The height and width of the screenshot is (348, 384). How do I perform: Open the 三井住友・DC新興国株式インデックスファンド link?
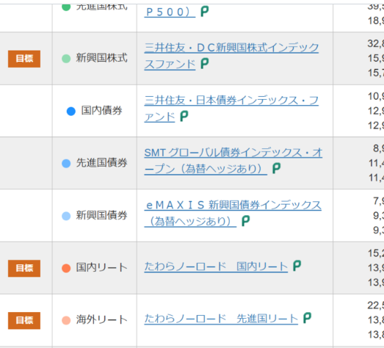coord(231,56)
